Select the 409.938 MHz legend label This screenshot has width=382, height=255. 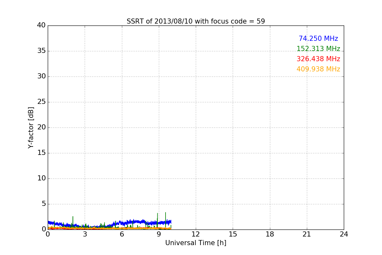click(318, 69)
